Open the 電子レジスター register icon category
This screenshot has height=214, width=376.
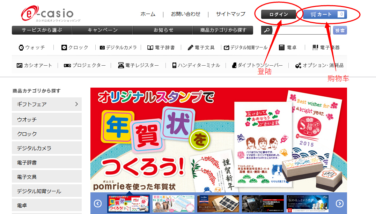pyautogui.click(x=120, y=65)
